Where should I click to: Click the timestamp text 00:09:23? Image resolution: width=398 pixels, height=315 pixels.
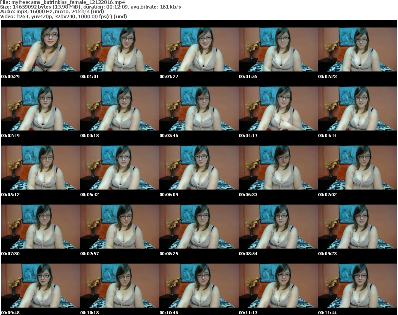pyautogui.click(x=327, y=254)
